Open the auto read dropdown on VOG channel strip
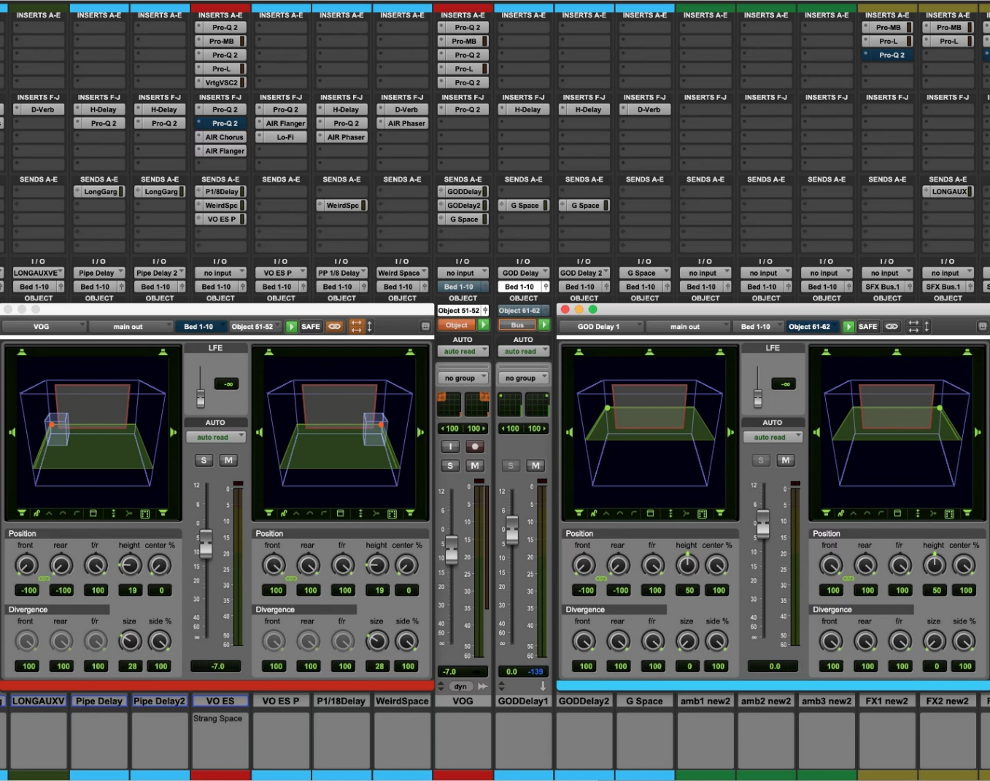 pos(463,351)
